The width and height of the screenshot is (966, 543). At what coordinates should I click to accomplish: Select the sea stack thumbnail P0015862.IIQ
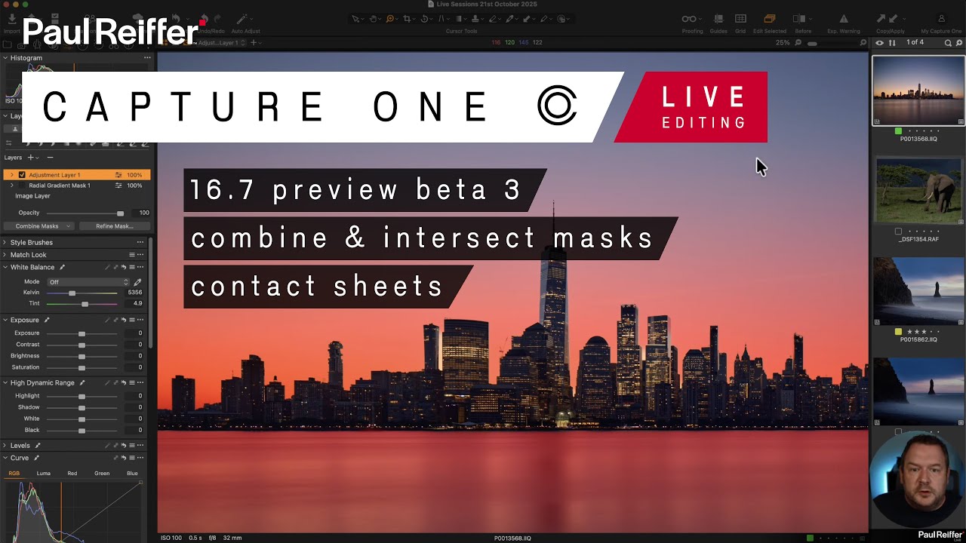pos(918,291)
